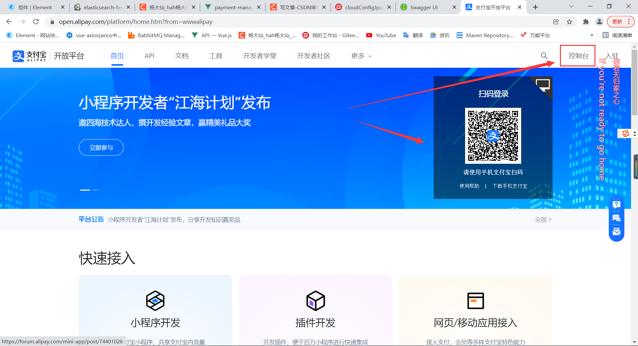Show more bookmarks with double chevron

(592, 35)
